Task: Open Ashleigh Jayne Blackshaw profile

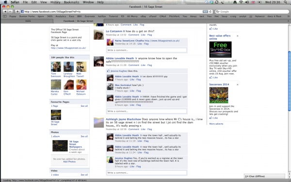Action: (123, 119)
